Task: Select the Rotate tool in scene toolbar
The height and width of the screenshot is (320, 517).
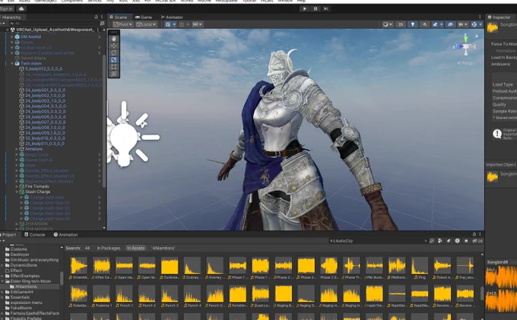Action: click(114, 52)
